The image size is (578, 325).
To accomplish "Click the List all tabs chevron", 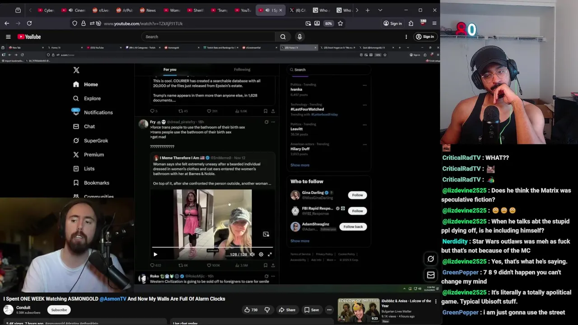I will pyautogui.click(x=380, y=10).
